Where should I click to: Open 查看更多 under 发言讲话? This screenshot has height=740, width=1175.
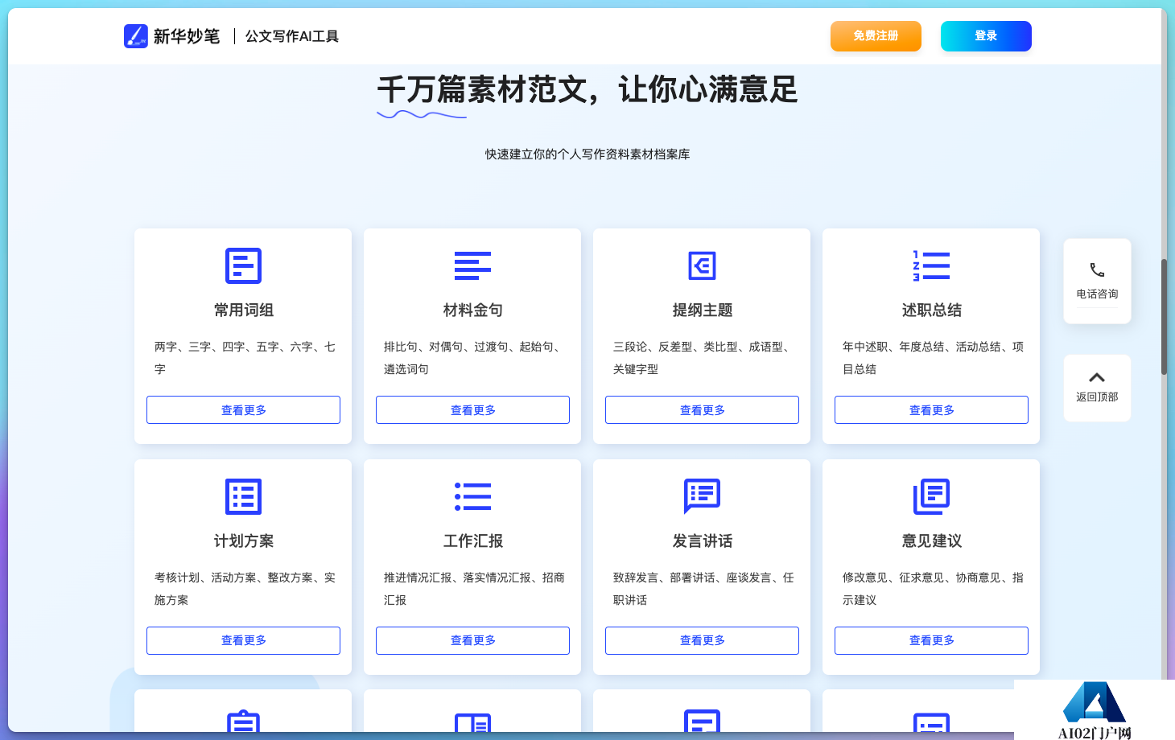click(702, 640)
